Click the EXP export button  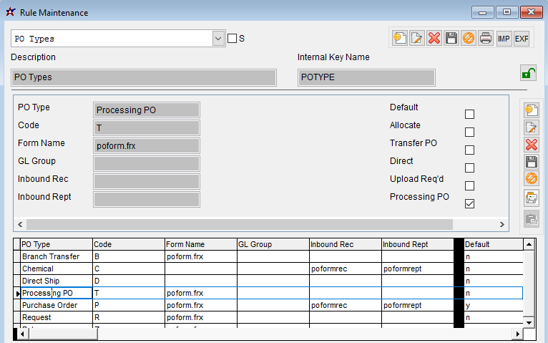click(522, 39)
